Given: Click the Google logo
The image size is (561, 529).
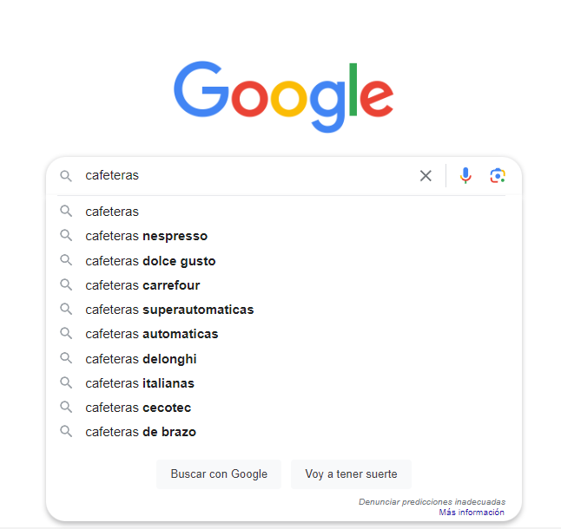Looking at the screenshot, I should (x=283, y=97).
